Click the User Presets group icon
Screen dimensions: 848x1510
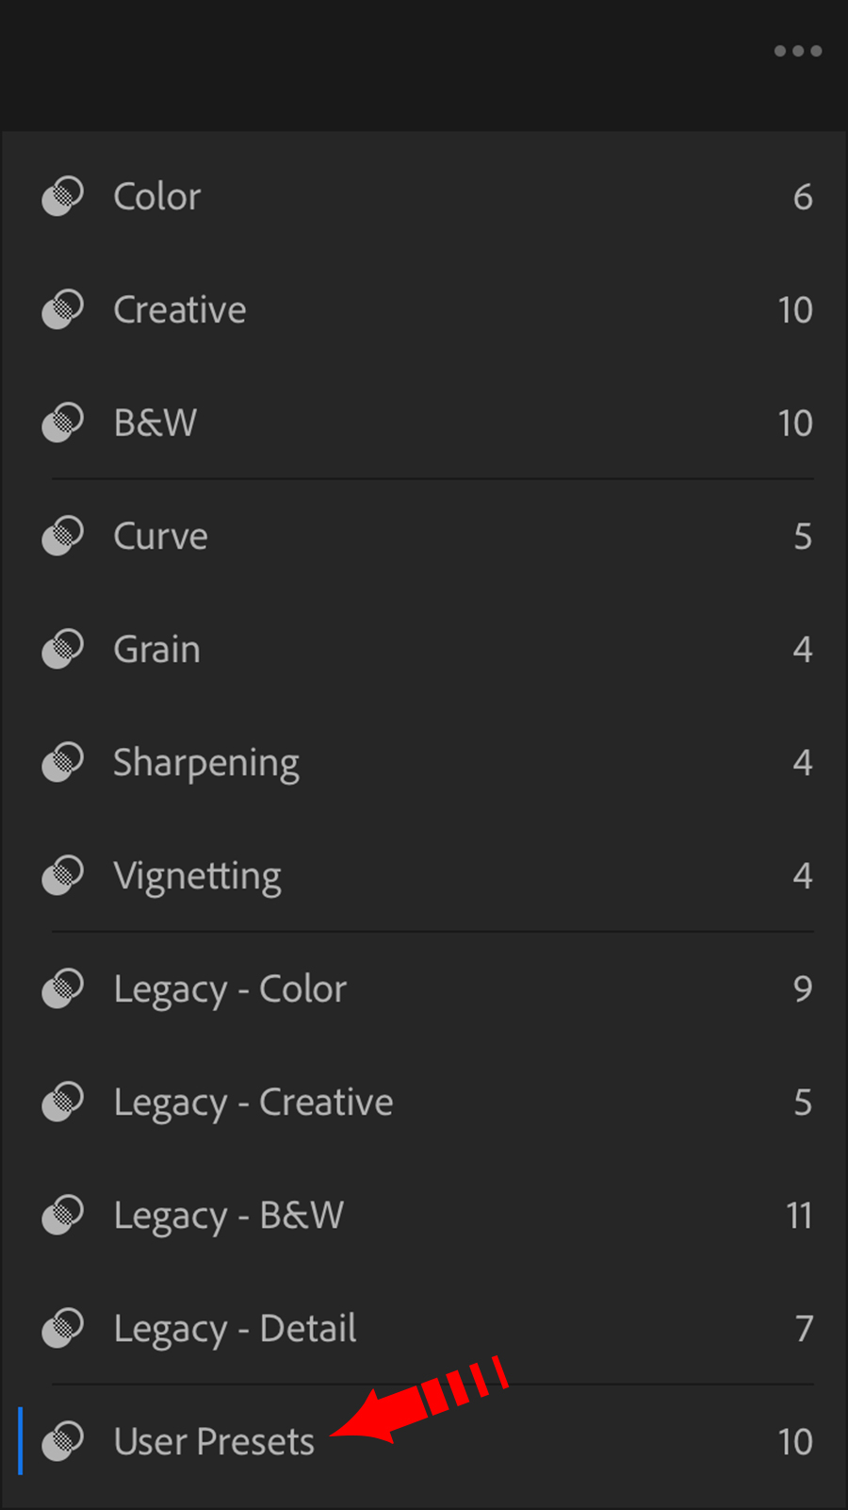(63, 1441)
